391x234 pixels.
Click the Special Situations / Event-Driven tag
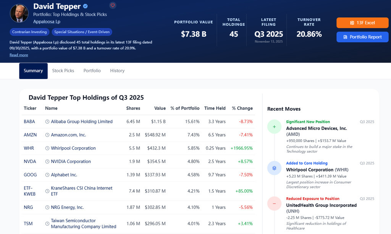(x=82, y=32)
